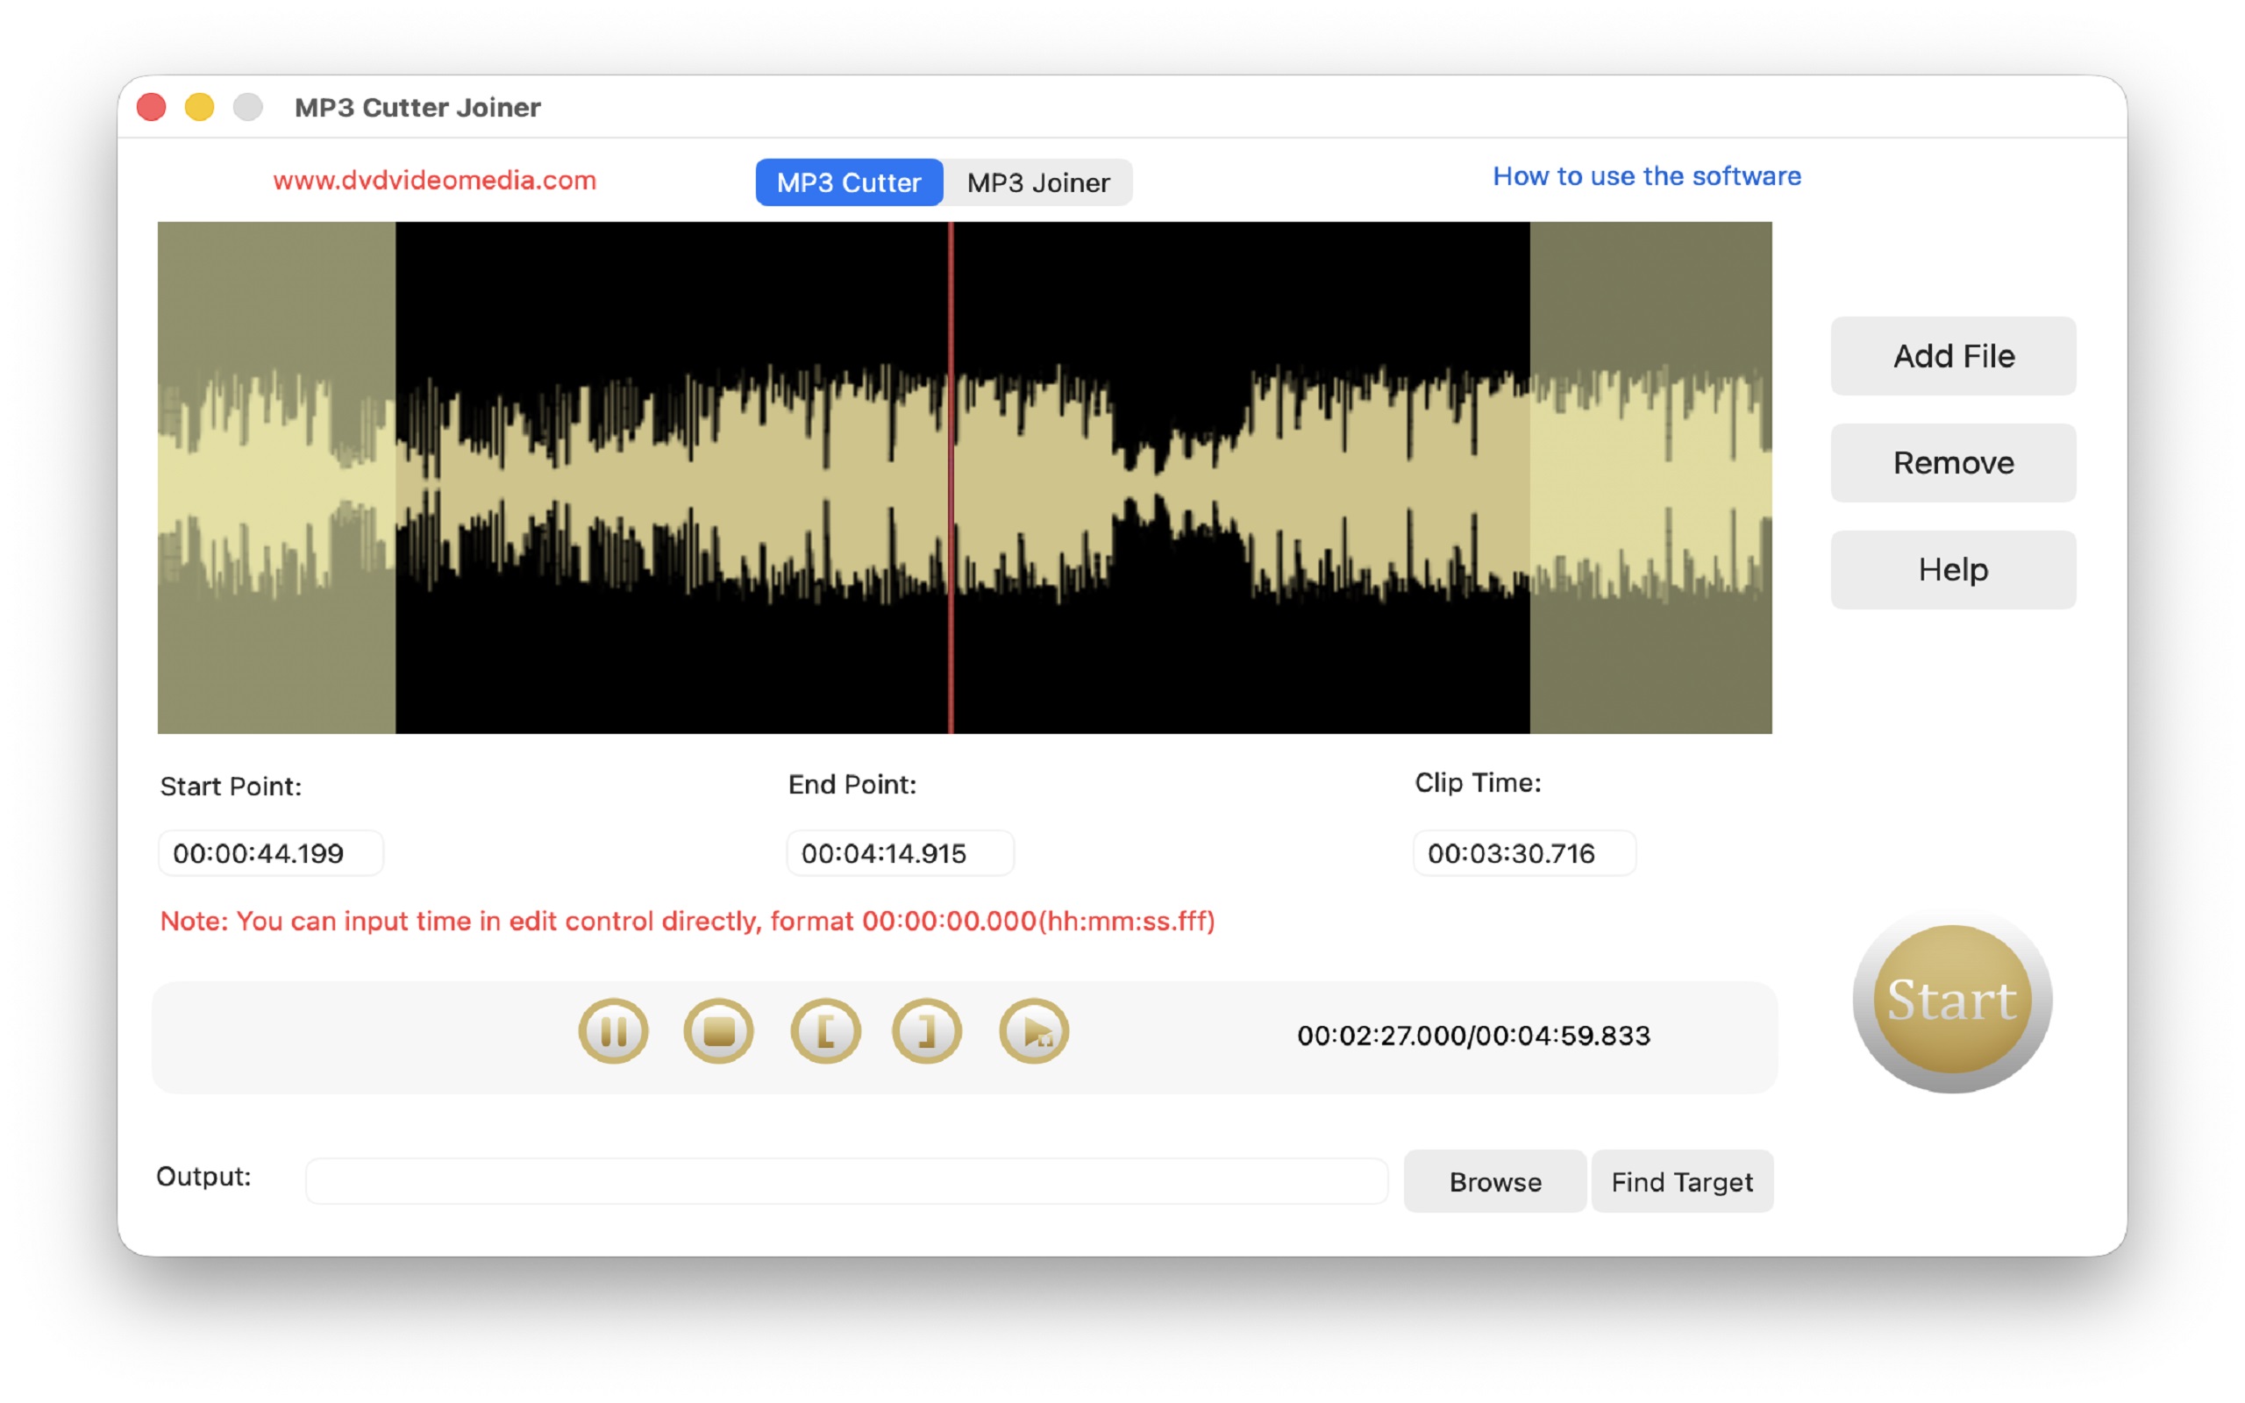Edit the End Point time value
The image size is (2245, 1403).
pyautogui.click(x=899, y=852)
